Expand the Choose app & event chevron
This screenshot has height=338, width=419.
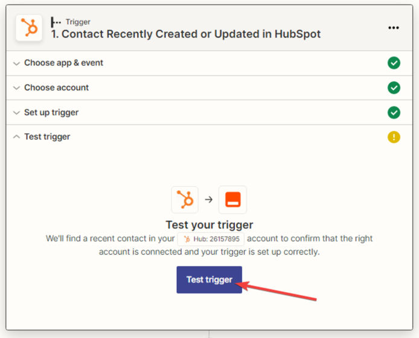coord(16,63)
